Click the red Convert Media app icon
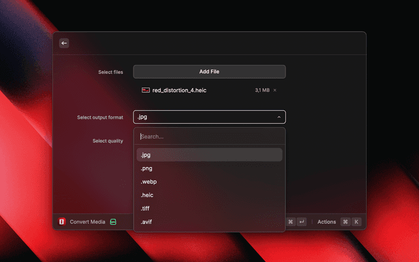 (62, 222)
